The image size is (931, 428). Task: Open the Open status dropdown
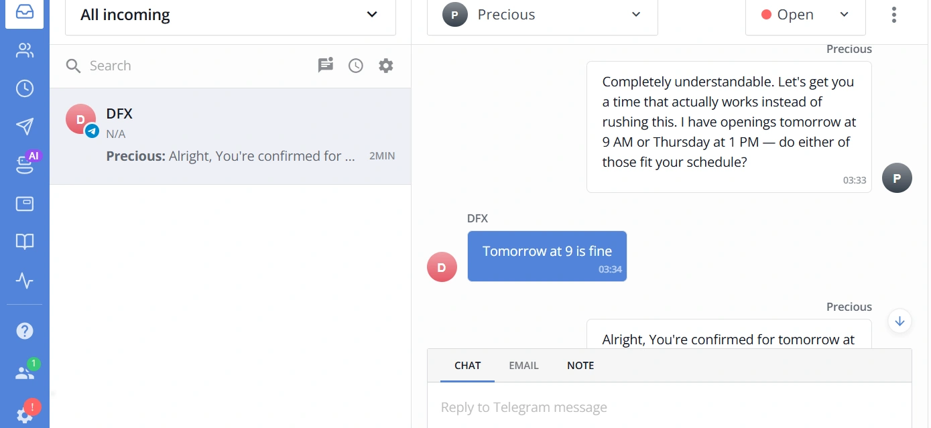point(805,15)
